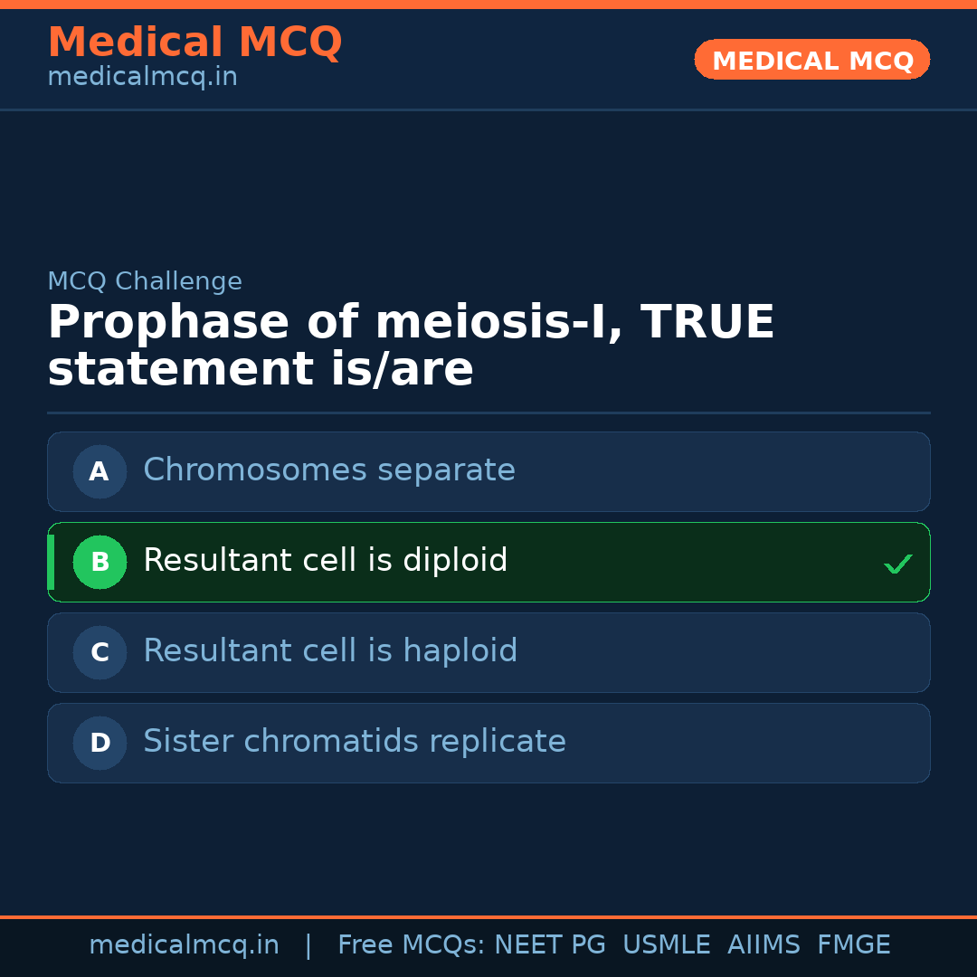The height and width of the screenshot is (977, 977).
Task: Click the letter A option badge
Action: point(100,471)
